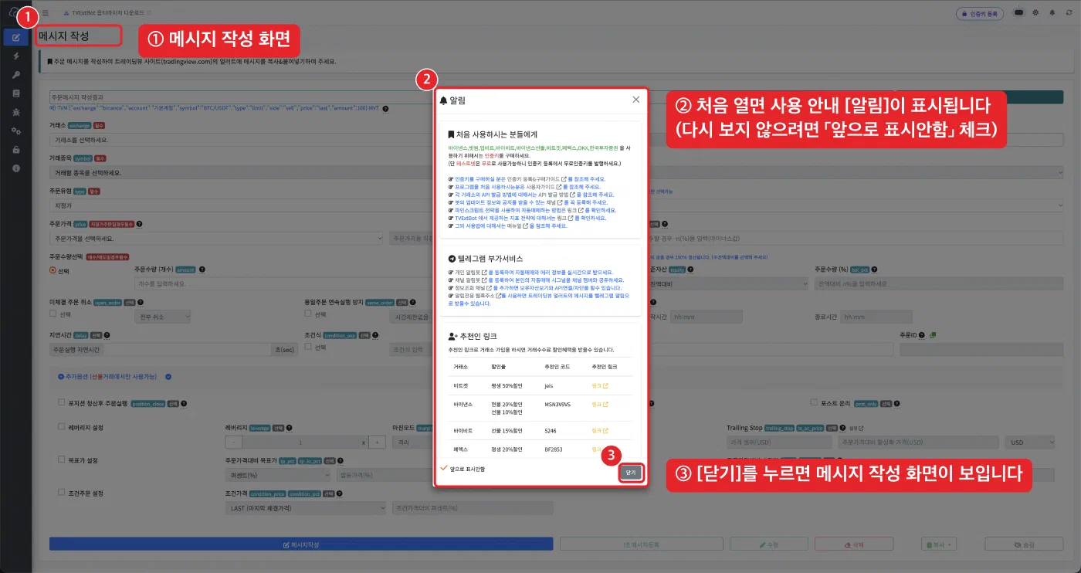Screen dimensions: 1081x573
Task: Enable the 레버리지 설정 checkbox
Action: (x=62, y=426)
